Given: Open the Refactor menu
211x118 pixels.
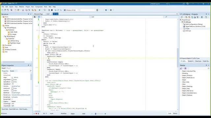Looking at the screenshot, I should 21,7.
